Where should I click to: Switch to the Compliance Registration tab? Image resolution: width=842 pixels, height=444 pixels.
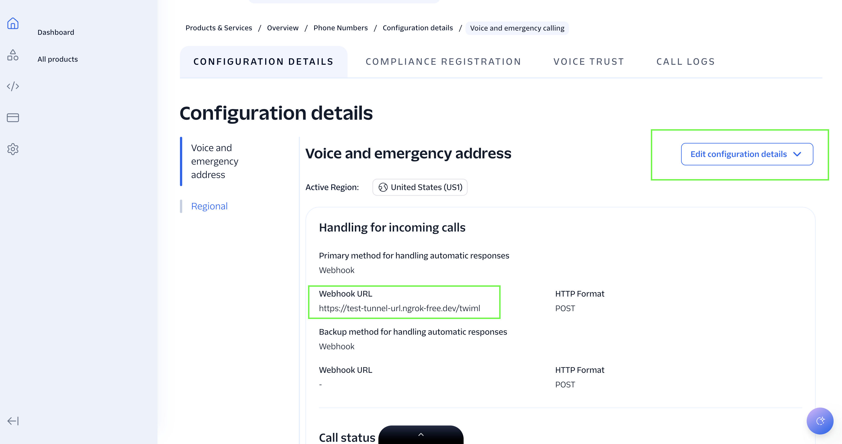[443, 62]
